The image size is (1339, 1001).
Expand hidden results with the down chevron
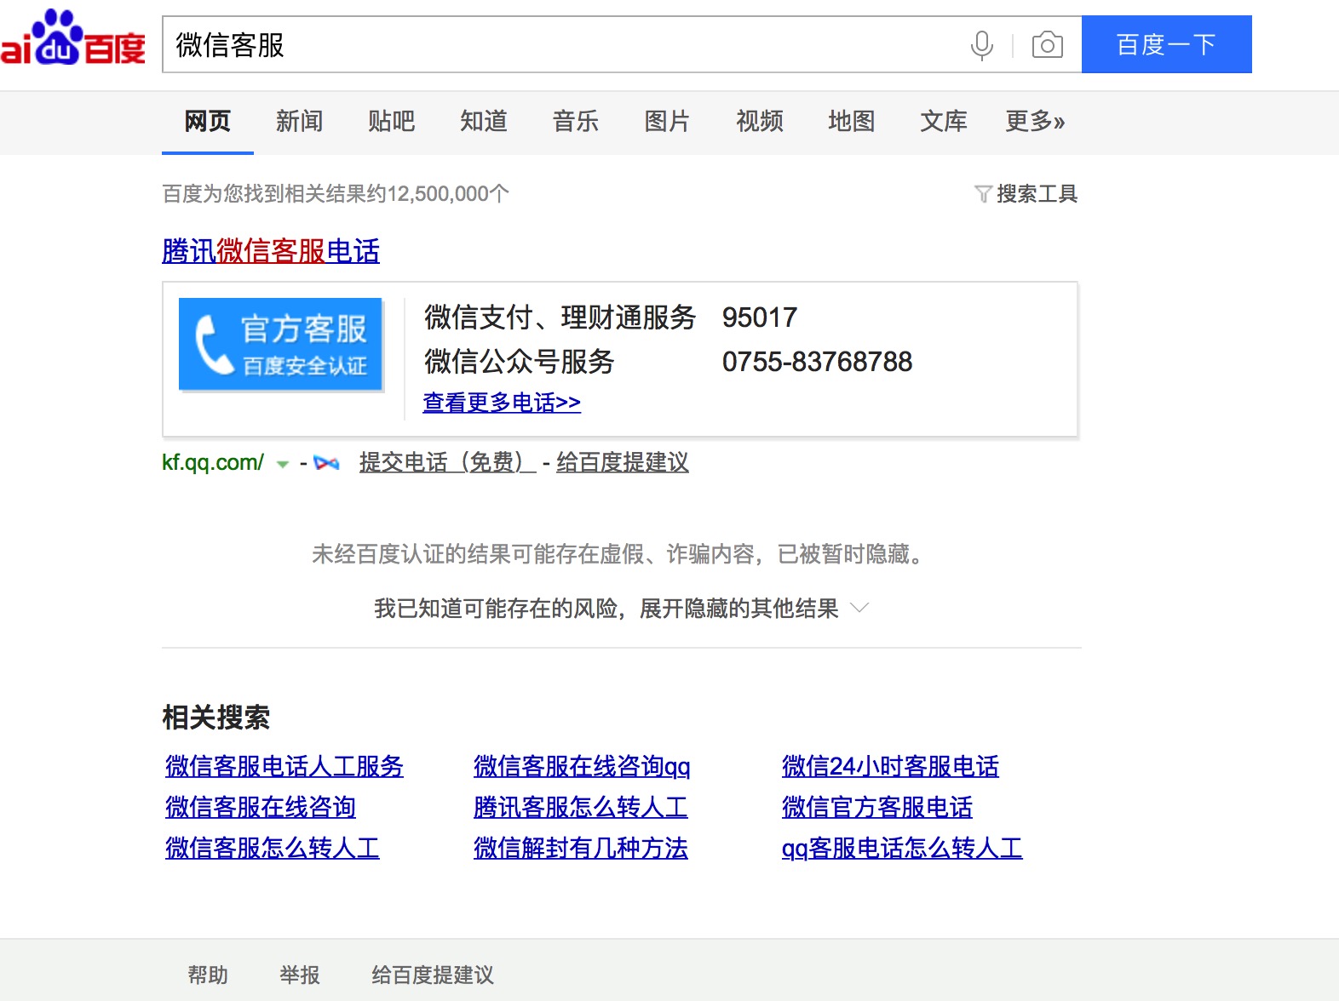[x=859, y=608]
